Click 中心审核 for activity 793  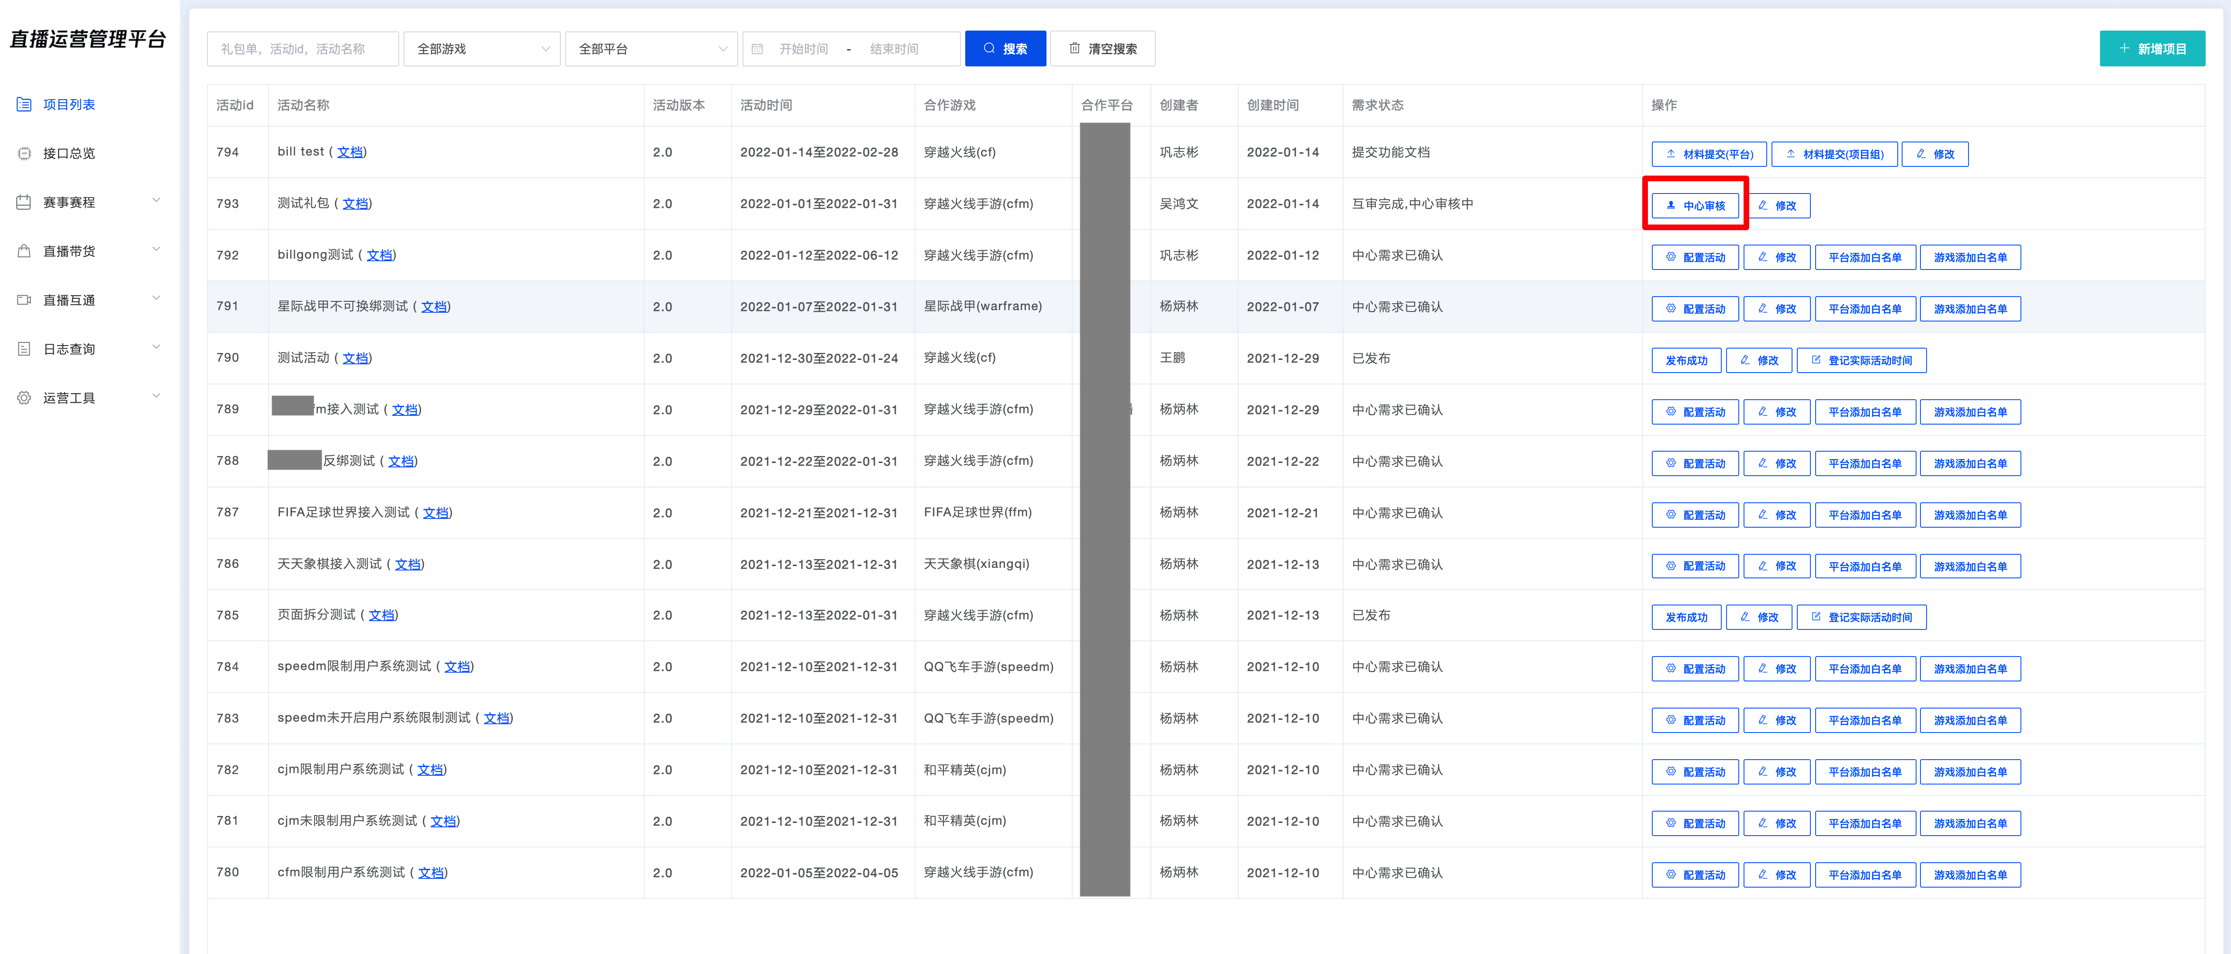[1695, 206]
